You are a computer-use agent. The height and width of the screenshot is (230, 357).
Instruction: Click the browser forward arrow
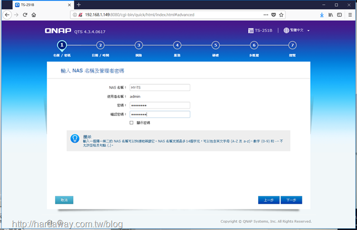tap(16, 15)
